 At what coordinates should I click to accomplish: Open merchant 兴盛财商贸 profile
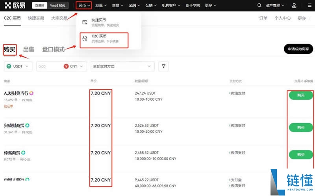pos(14,125)
